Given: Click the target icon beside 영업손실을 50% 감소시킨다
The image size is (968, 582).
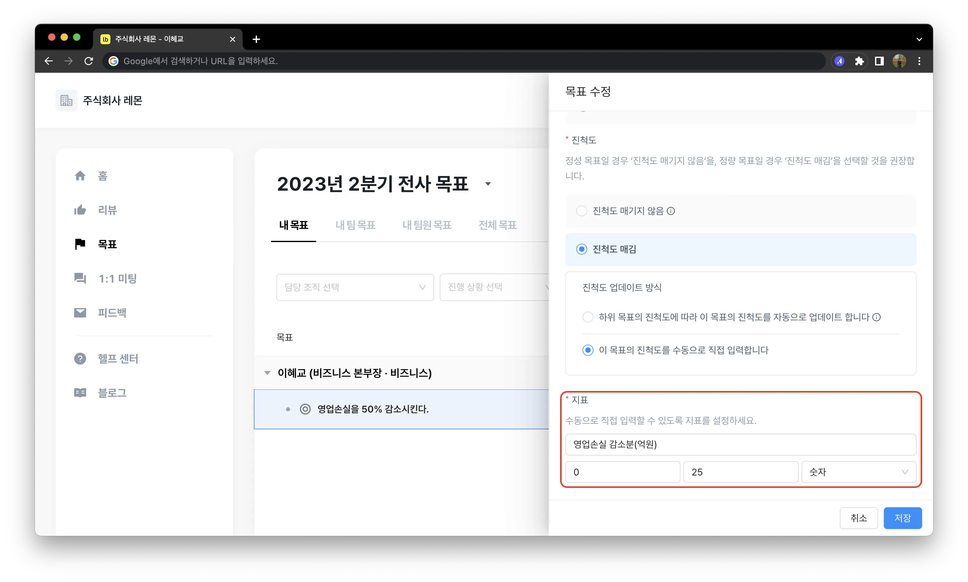Looking at the screenshot, I should click(305, 409).
